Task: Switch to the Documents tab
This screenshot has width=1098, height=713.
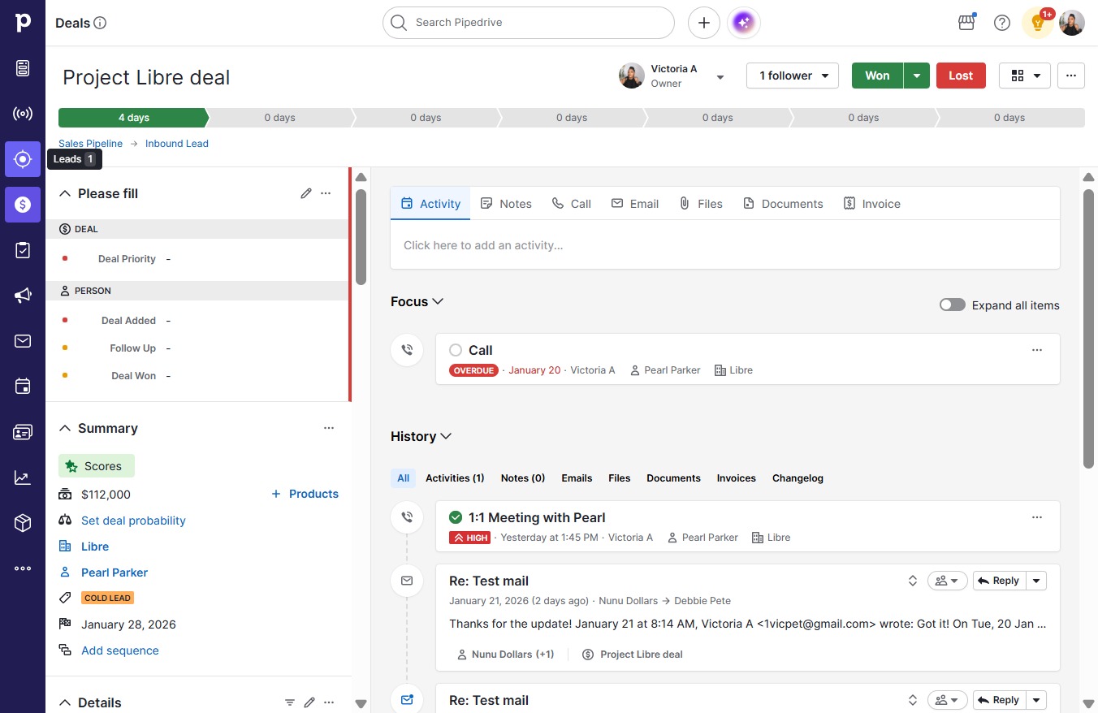Action: 783,204
